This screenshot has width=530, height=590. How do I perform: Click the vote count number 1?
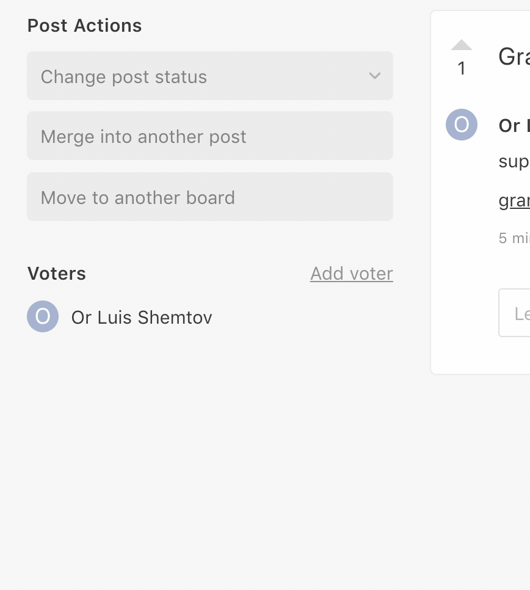(x=462, y=68)
